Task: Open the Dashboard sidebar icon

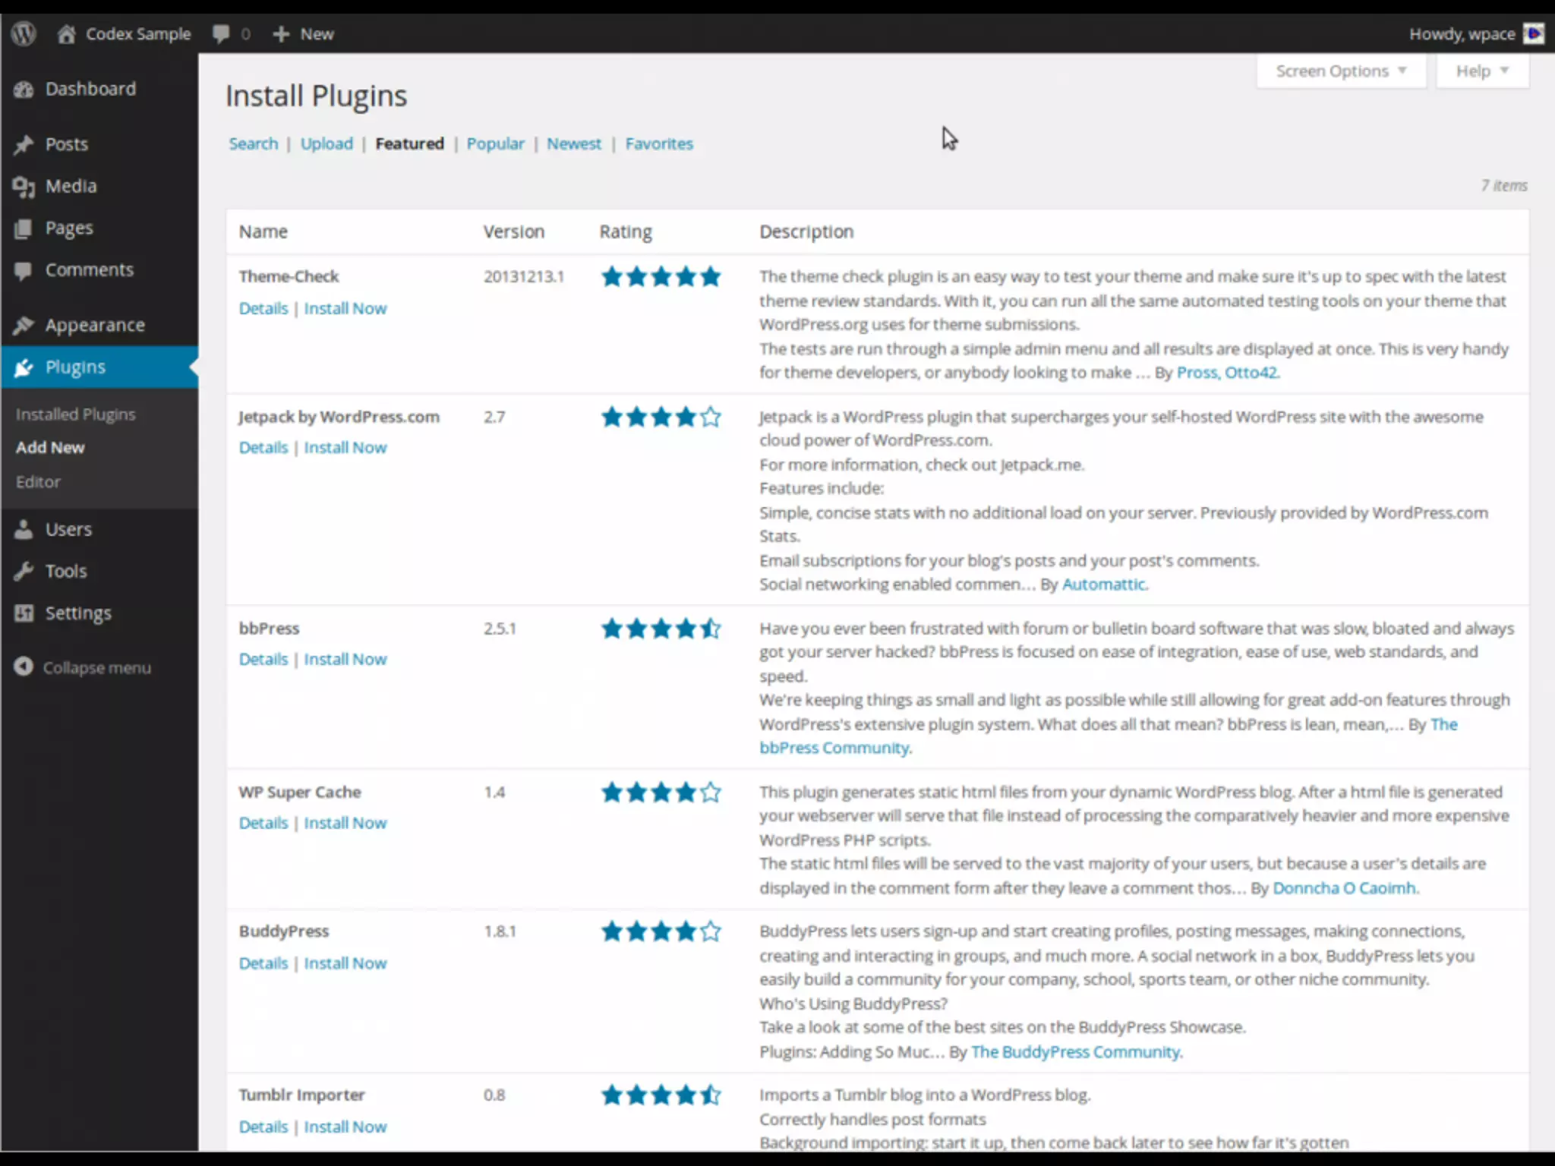Action: (24, 90)
